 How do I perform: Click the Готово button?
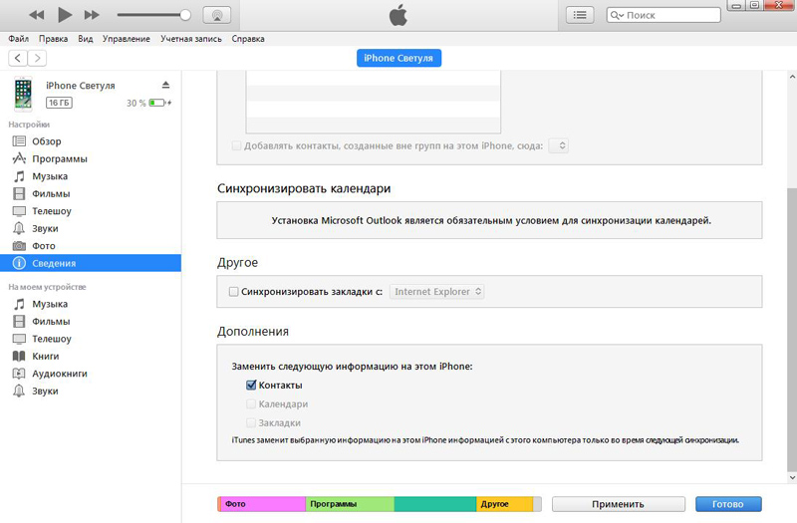728,504
